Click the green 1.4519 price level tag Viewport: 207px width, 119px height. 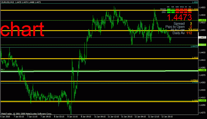point(202,20)
